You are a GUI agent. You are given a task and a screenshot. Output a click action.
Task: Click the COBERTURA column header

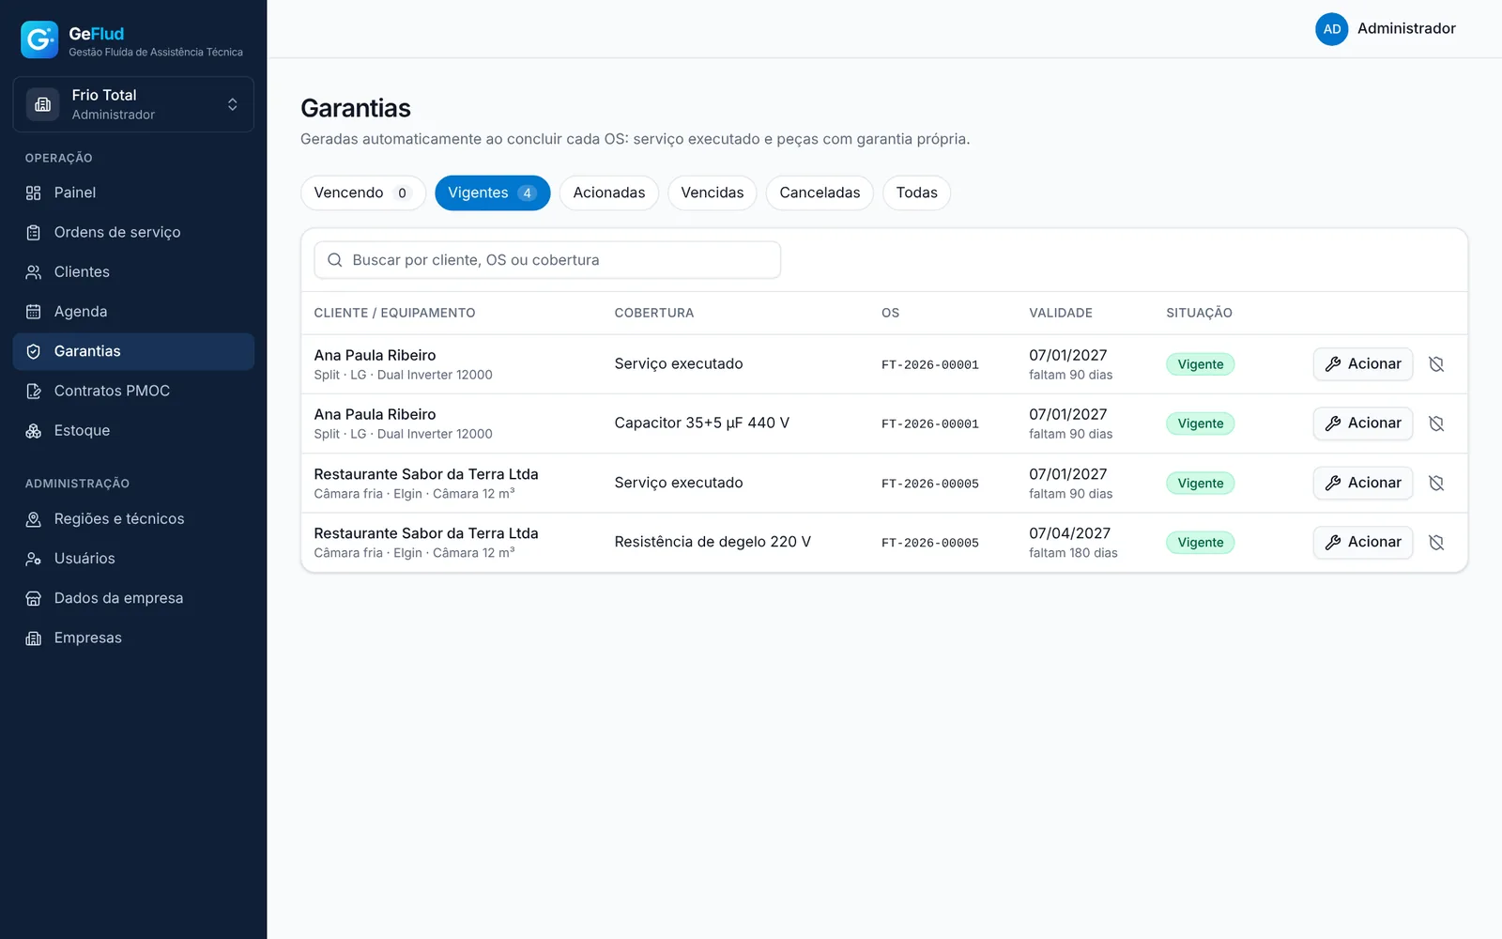[654, 313]
